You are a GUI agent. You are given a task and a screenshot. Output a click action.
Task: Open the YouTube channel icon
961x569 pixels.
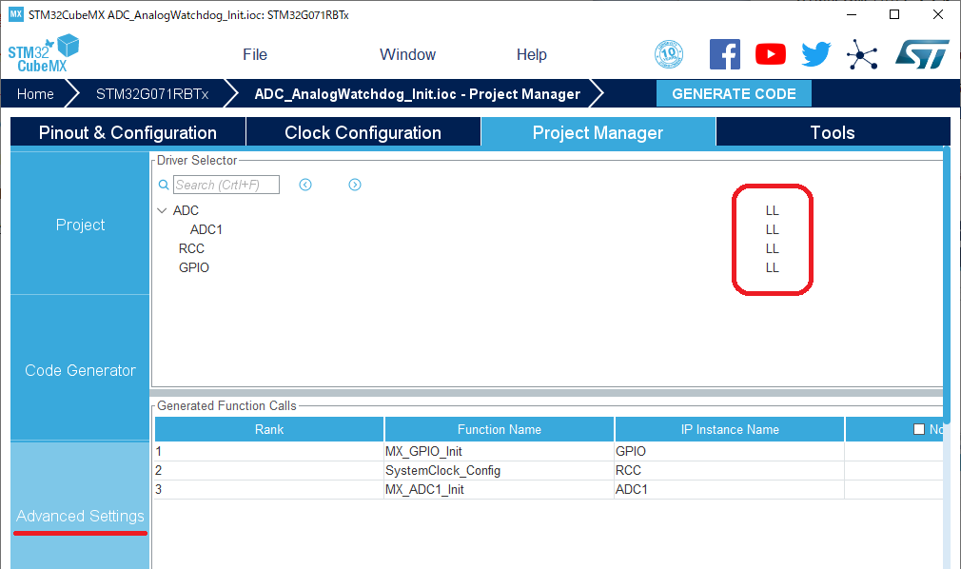coord(771,54)
